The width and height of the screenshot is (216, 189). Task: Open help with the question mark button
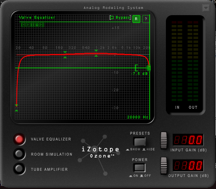click(146, 19)
